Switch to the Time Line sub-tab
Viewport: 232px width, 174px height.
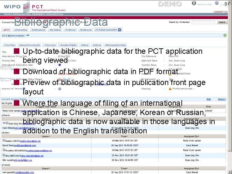click(50, 45)
